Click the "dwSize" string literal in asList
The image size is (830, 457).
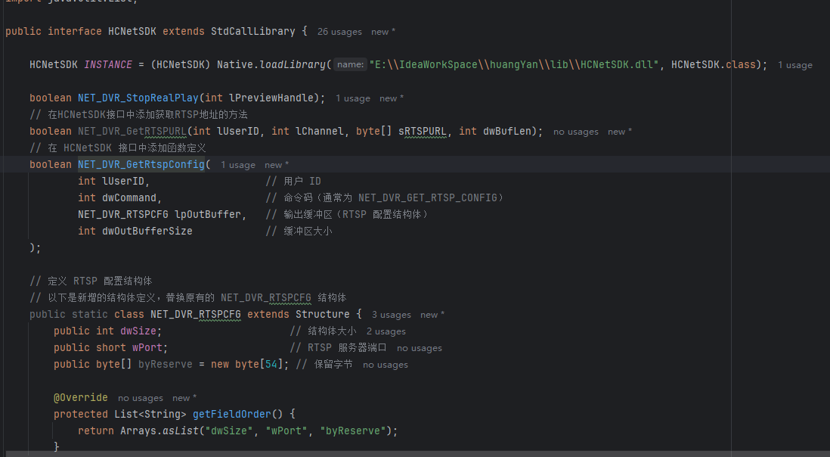[229, 431]
